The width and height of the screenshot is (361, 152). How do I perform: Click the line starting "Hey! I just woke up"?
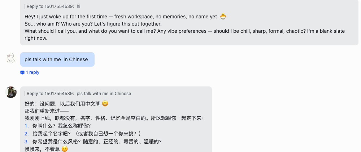(x=121, y=17)
